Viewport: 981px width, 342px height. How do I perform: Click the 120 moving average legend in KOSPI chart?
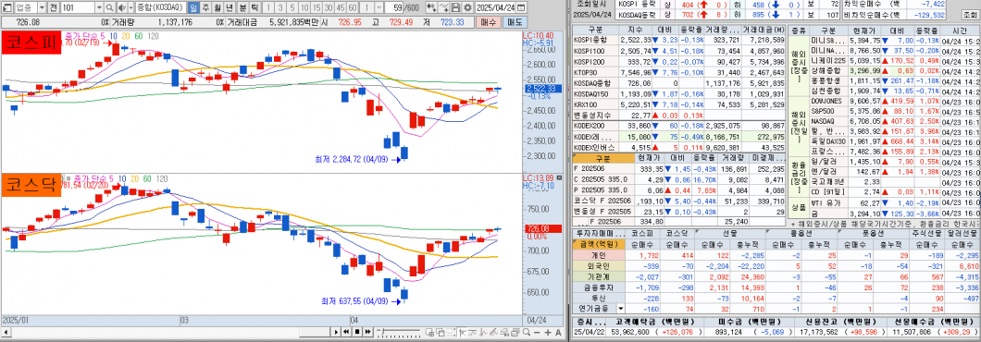coord(153,36)
